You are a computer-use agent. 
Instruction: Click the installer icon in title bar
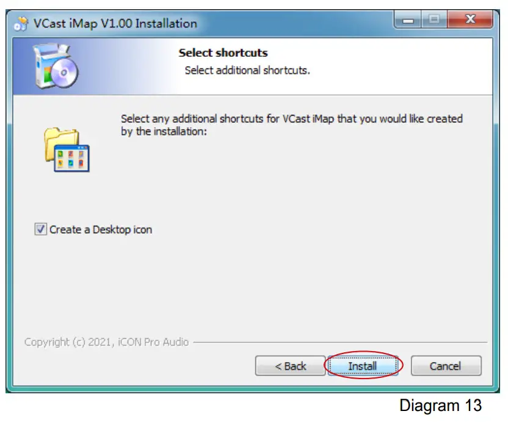[x=21, y=24]
